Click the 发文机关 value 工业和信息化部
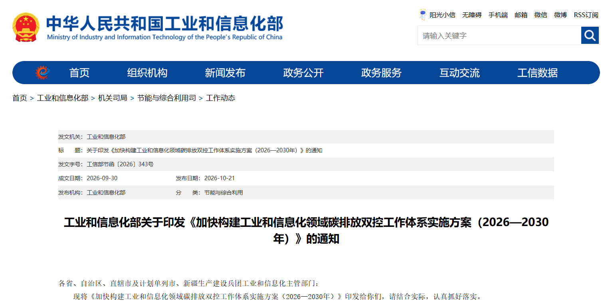This screenshot has height=307, width=606. click(106, 137)
